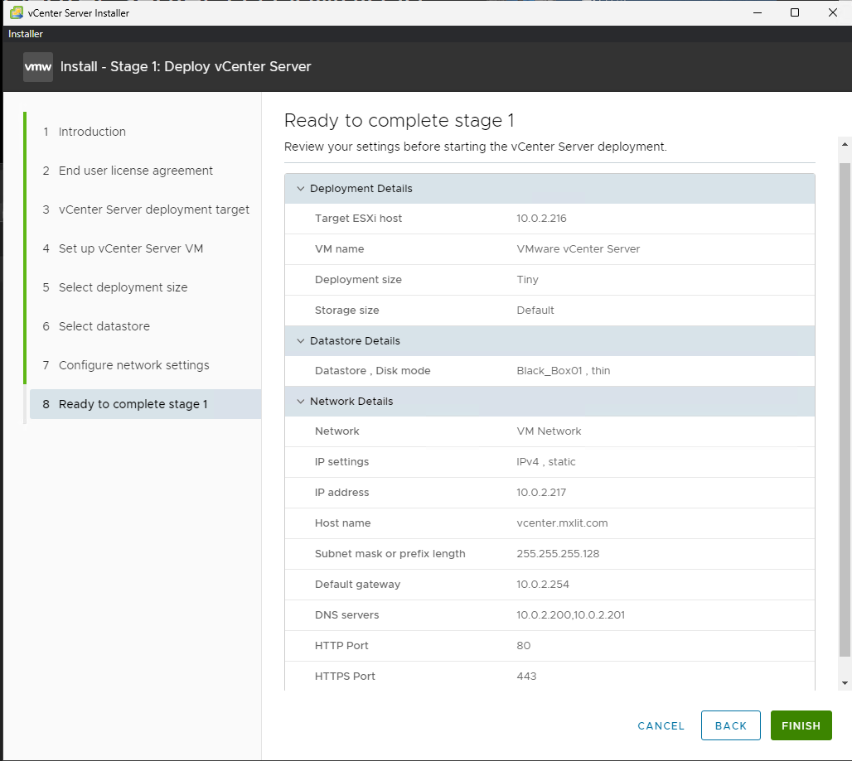Select Set up vCenter Server VM step
The image size is (852, 761).
click(x=130, y=248)
